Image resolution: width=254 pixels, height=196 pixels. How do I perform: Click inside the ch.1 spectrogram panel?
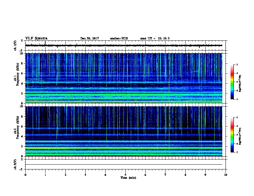(x=124, y=78)
